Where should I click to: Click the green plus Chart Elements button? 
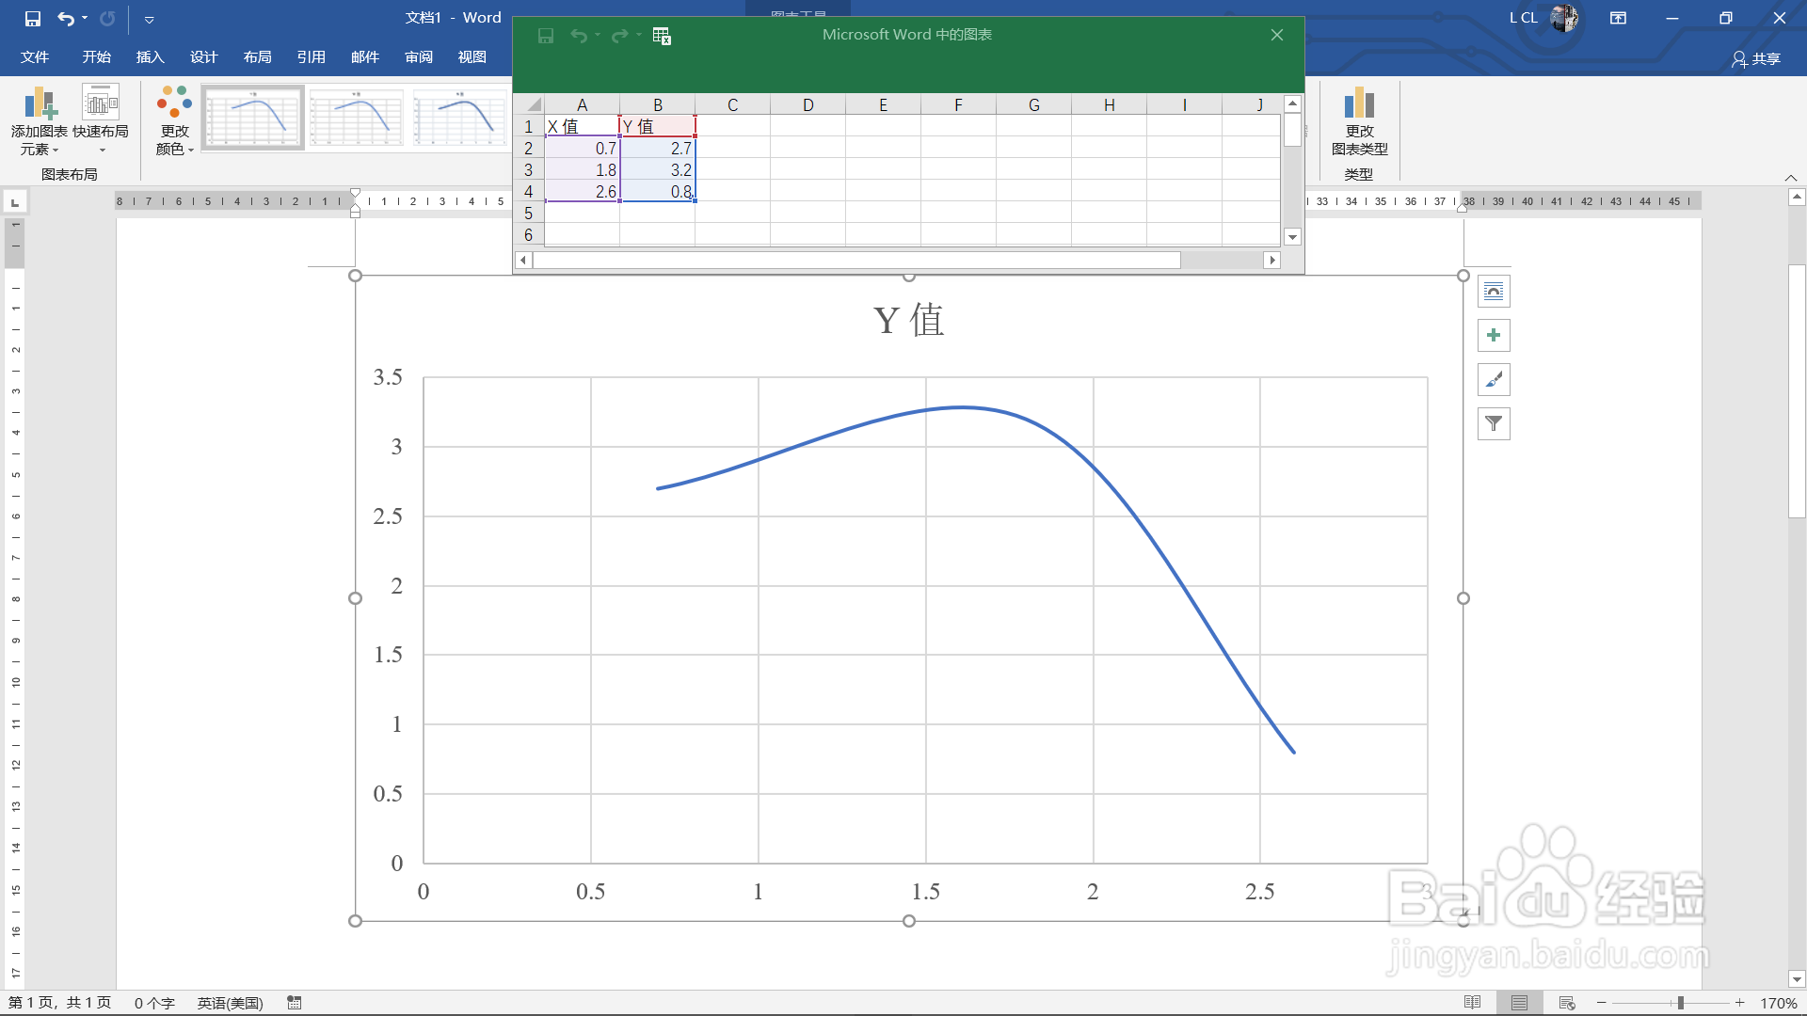[x=1494, y=336]
